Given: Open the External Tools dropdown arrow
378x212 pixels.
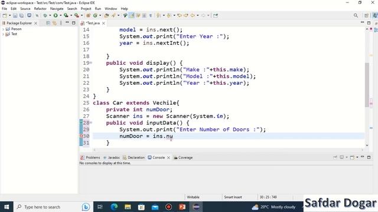Looking at the screenshot, I should tap(82, 15).
